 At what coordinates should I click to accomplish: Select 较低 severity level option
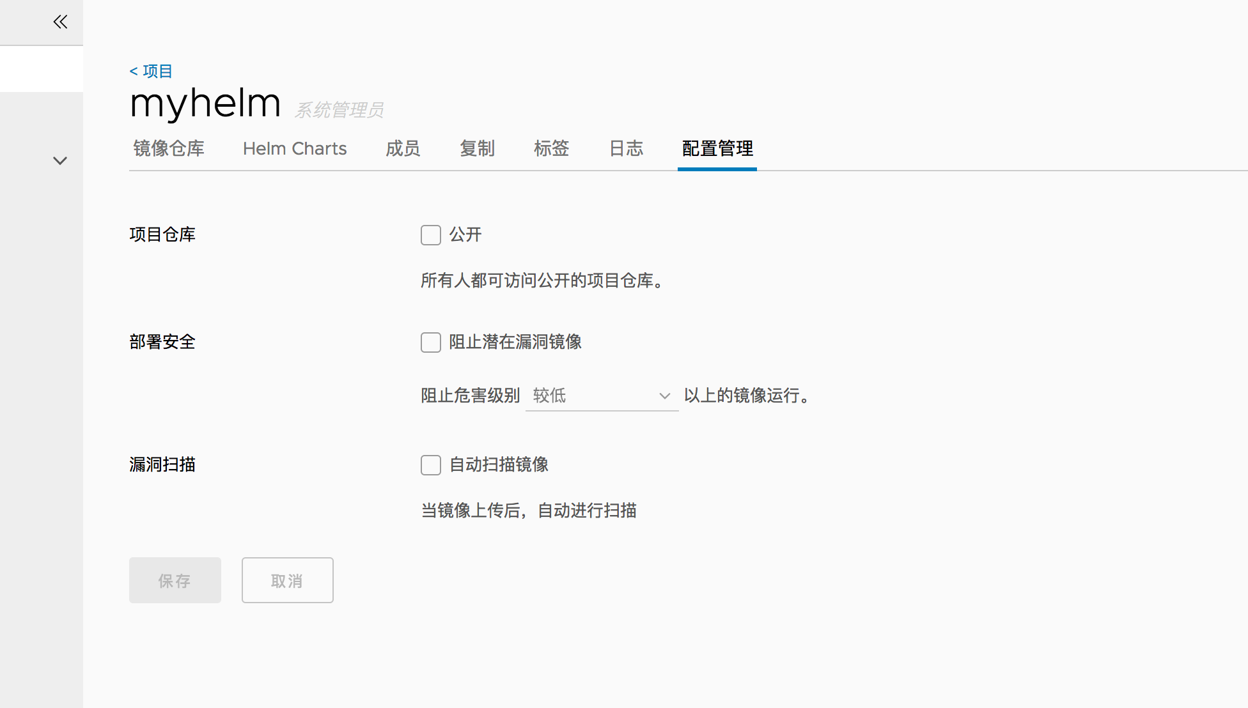pyautogui.click(x=600, y=396)
